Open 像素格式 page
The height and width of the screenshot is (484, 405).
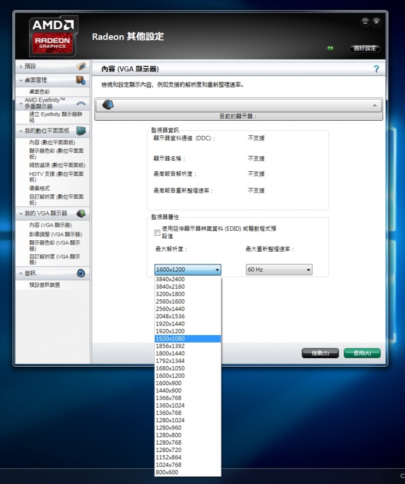coord(39,188)
